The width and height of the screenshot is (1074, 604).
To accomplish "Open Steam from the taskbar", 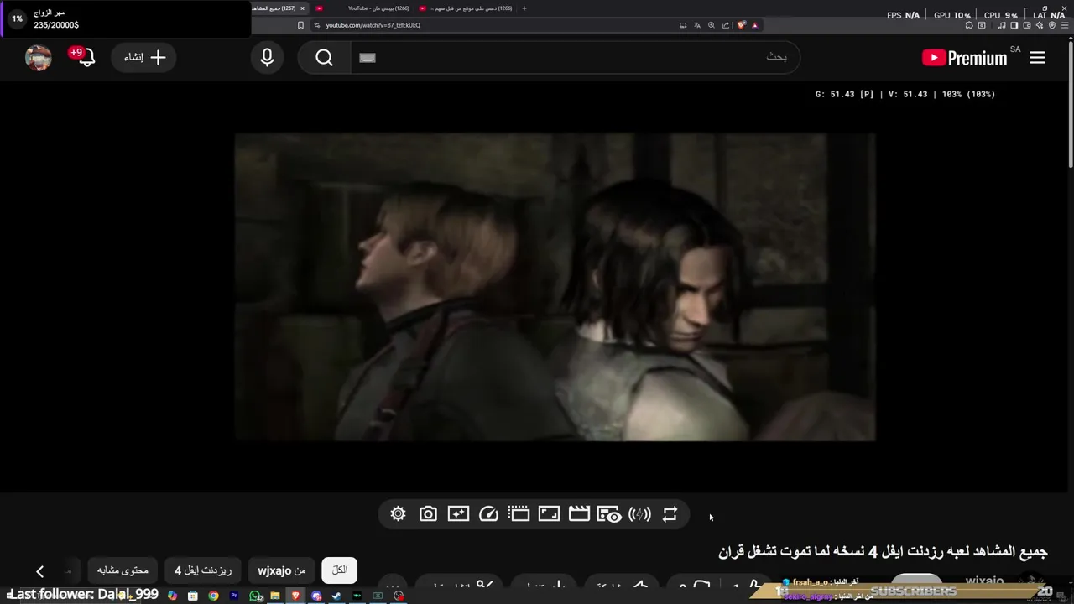I will 336,596.
